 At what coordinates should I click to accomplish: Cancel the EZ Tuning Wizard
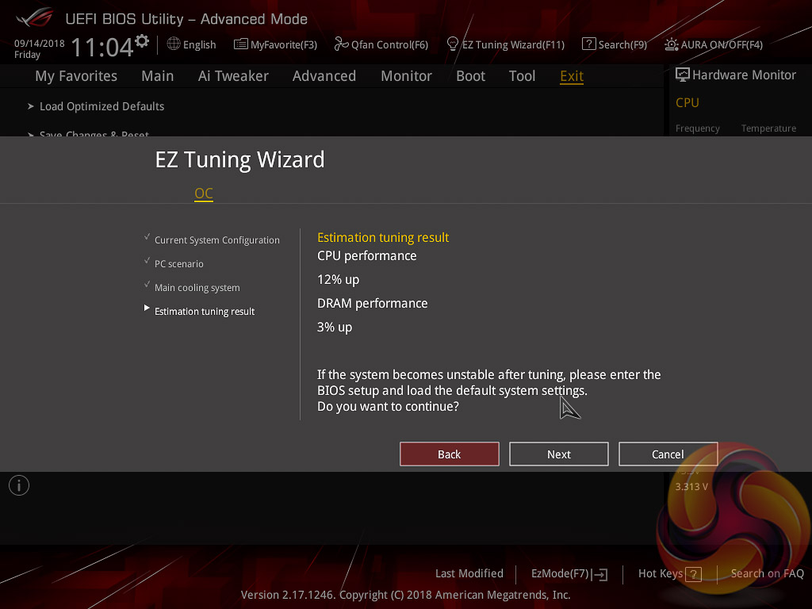(x=668, y=454)
